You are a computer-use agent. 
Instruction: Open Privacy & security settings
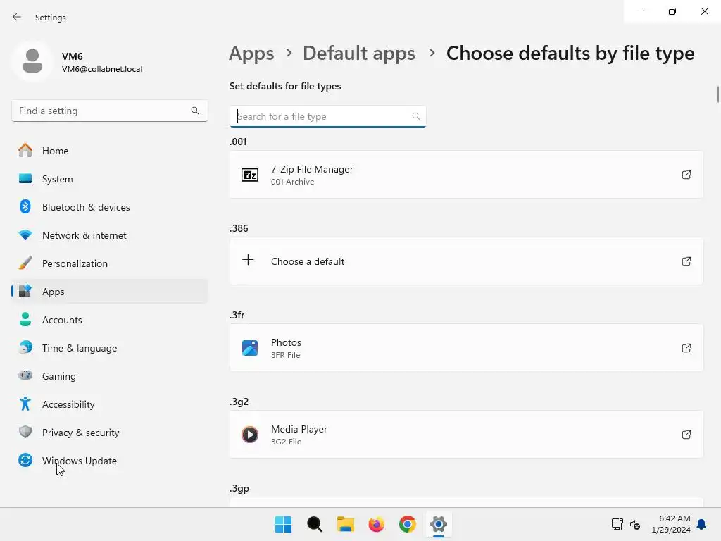tap(80, 433)
